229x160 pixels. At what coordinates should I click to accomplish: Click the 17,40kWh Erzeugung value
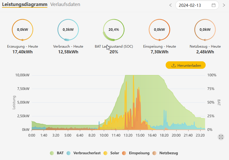pos(23,52)
